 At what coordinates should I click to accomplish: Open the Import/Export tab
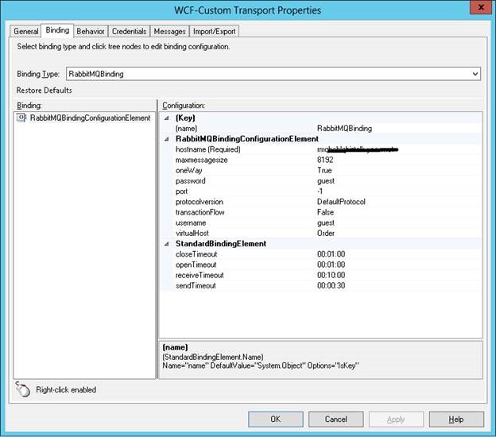214,31
